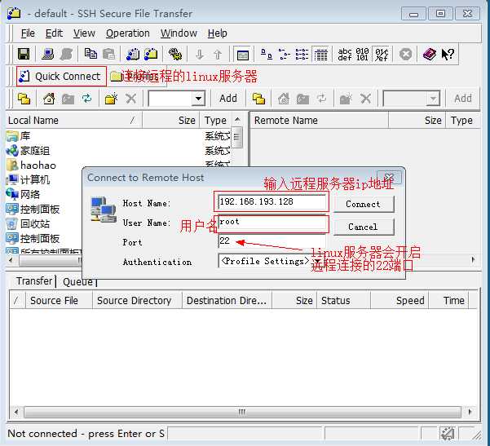Image resolution: width=490 pixels, height=446 pixels.
Task: Click the new file transfer window icon
Action: click(x=151, y=54)
